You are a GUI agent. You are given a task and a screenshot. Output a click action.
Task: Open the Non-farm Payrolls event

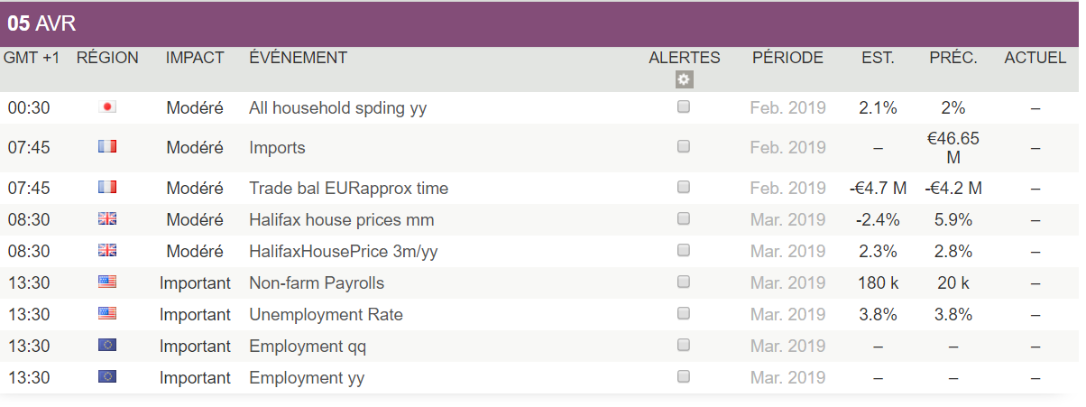click(317, 283)
